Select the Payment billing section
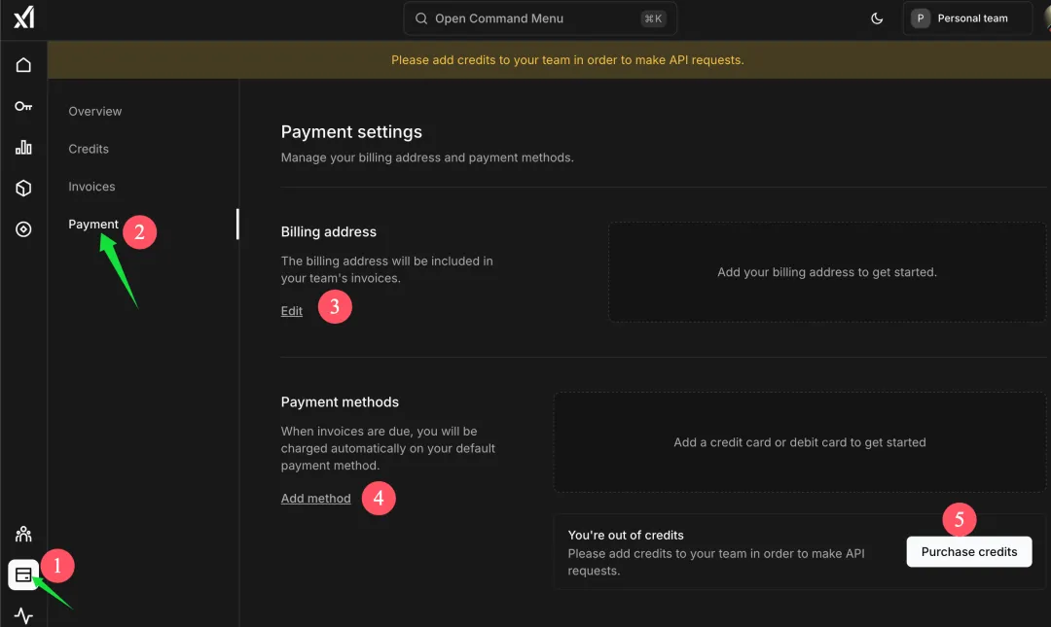The height and width of the screenshot is (627, 1051). point(93,224)
